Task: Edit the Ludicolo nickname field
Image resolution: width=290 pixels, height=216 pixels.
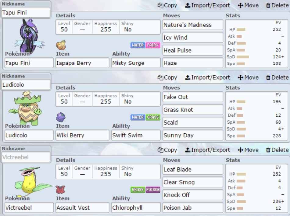Action: pos(26,85)
